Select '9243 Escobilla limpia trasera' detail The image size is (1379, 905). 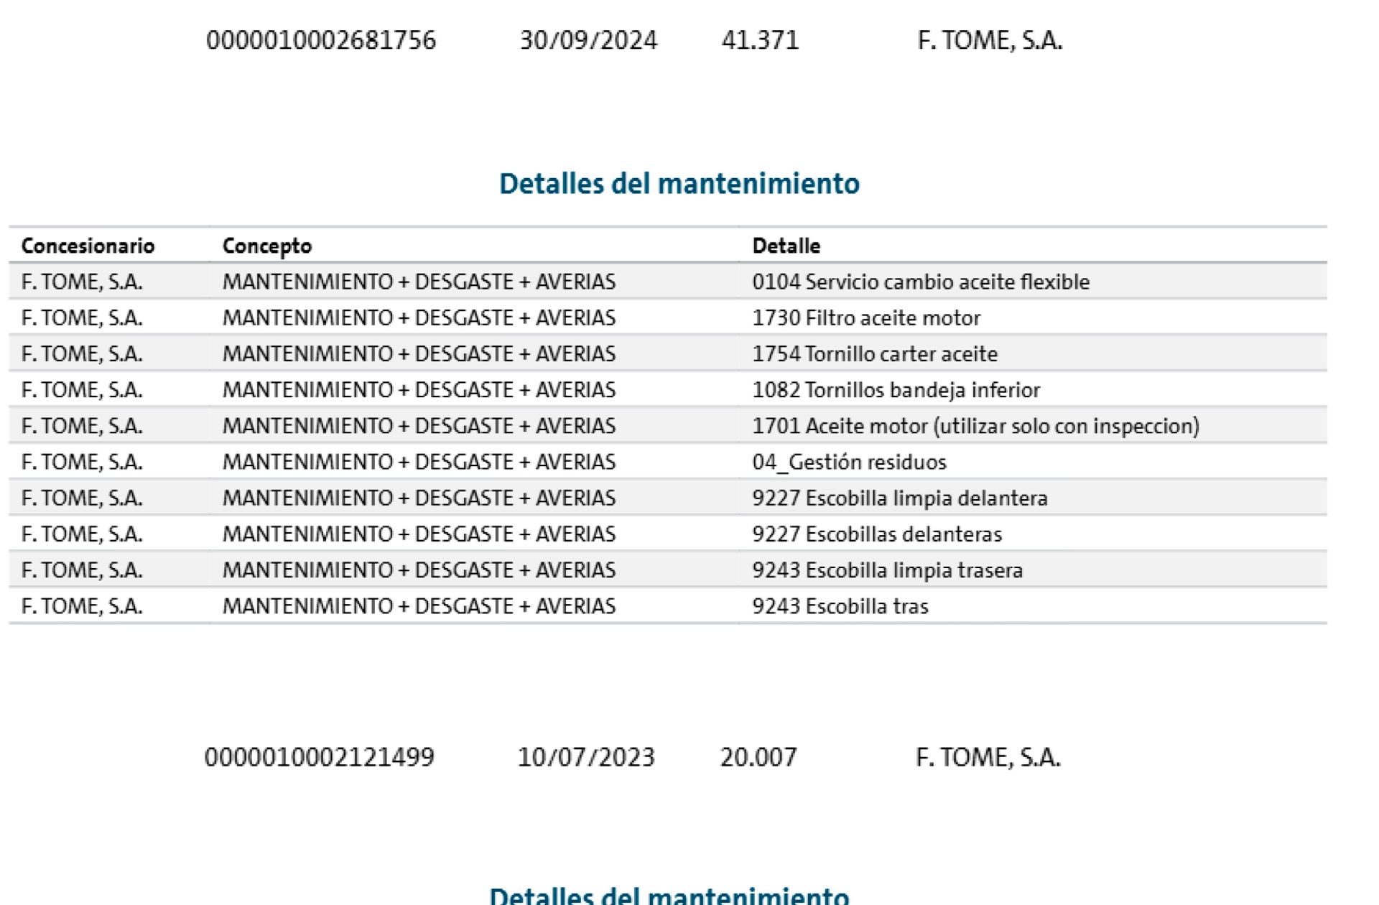click(888, 570)
